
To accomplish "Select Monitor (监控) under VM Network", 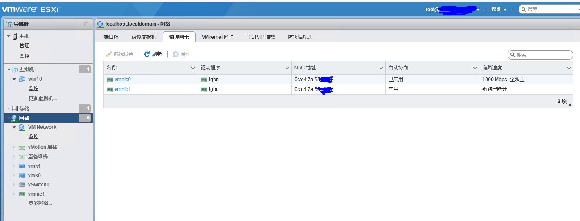I will pos(34,137).
